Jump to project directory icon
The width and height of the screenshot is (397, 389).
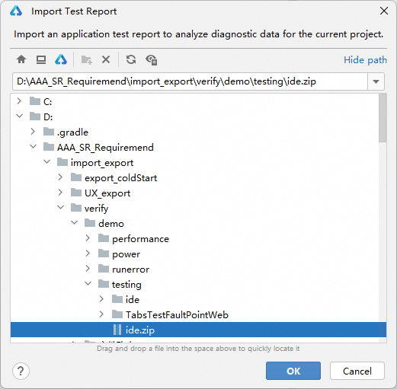(61, 60)
